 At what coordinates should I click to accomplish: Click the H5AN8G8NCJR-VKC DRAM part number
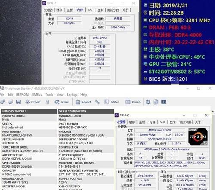(73, 128)
